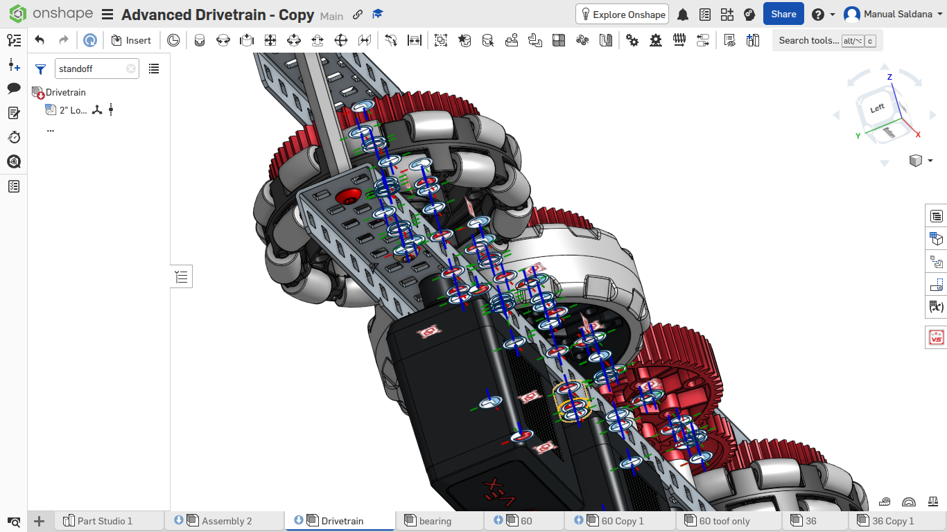Click the Left face of view cube
947x532 pixels.
[x=878, y=108]
